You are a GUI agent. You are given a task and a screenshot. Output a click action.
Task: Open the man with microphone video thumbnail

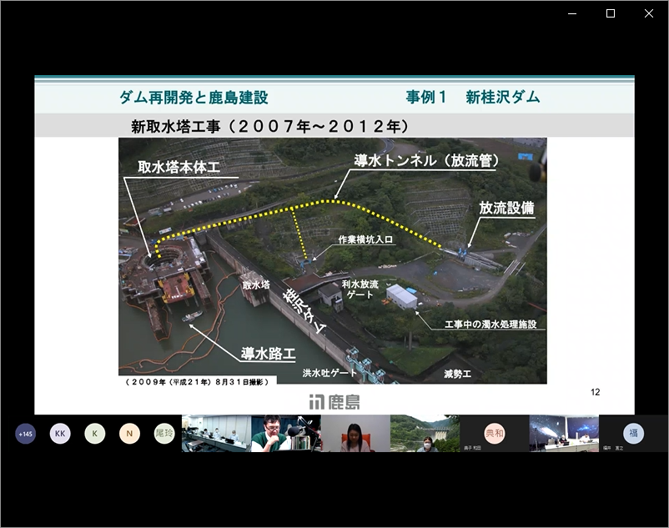click(285, 434)
